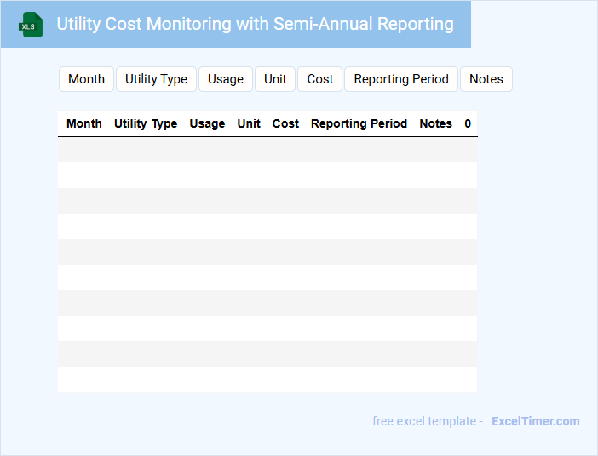Viewport: 598px width, 456px height.
Task: Select the Utility Type tag button
Action: tap(156, 79)
